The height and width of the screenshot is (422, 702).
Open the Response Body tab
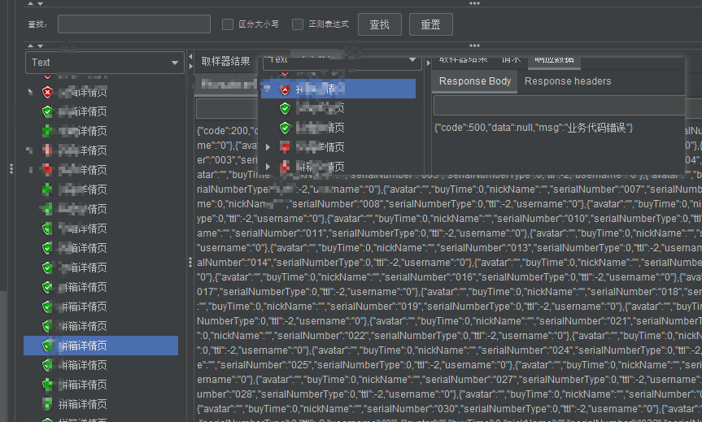[x=474, y=81]
